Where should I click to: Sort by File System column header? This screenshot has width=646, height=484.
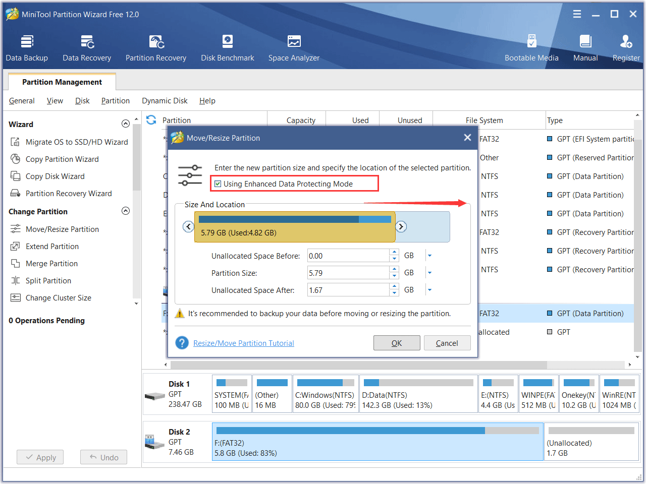coord(489,120)
